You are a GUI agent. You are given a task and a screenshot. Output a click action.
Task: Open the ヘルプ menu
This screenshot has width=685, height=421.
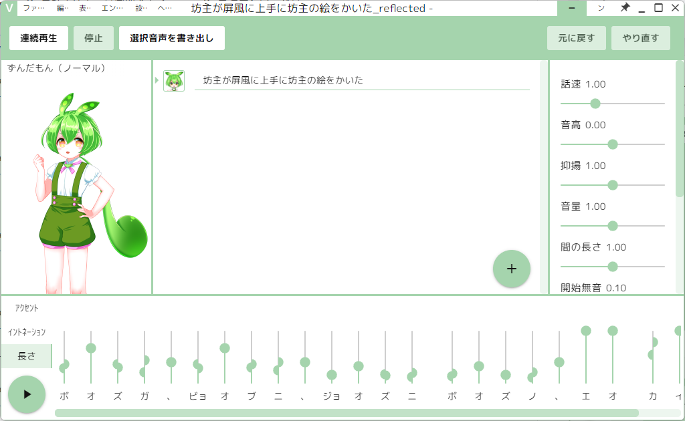tap(165, 8)
